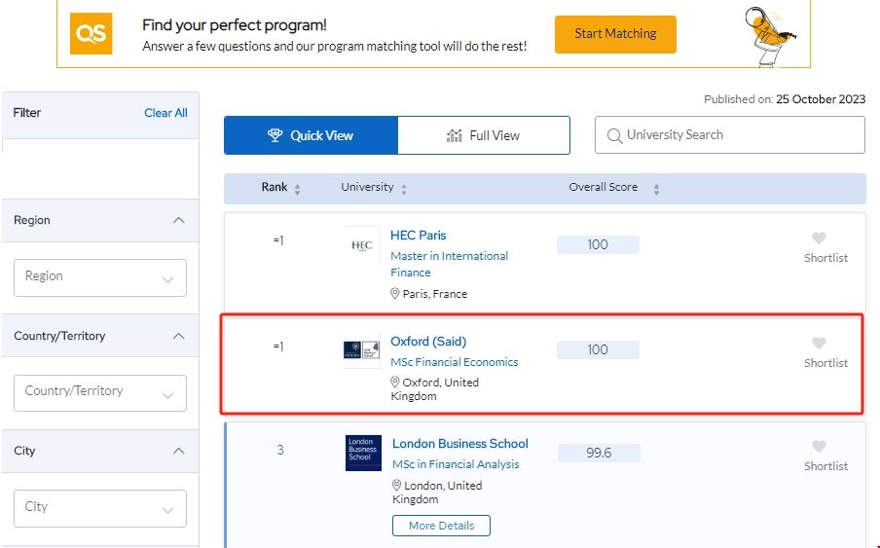Viewport: 880px width, 548px height.
Task: Sort by Rank column arrows
Action: click(298, 189)
